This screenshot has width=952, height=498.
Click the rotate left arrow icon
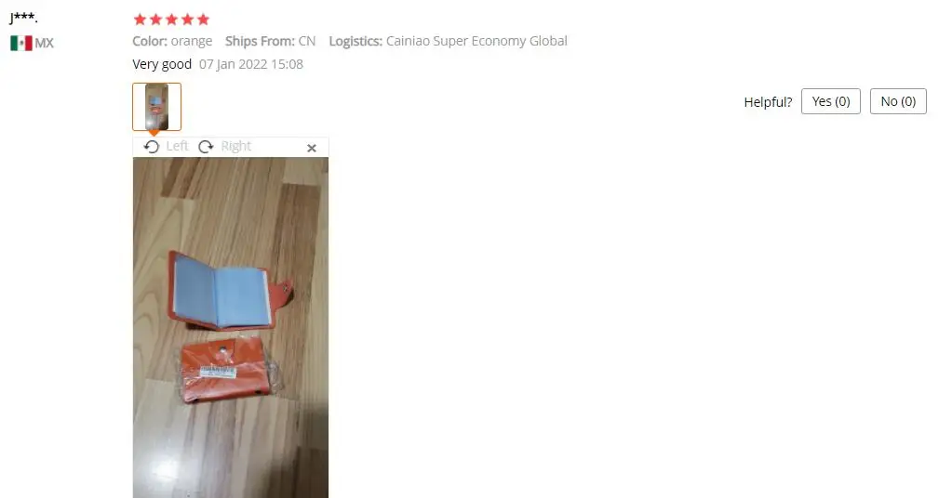click(x=152, y=147)
